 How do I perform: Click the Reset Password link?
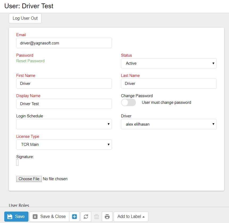[x=30, y=61]
